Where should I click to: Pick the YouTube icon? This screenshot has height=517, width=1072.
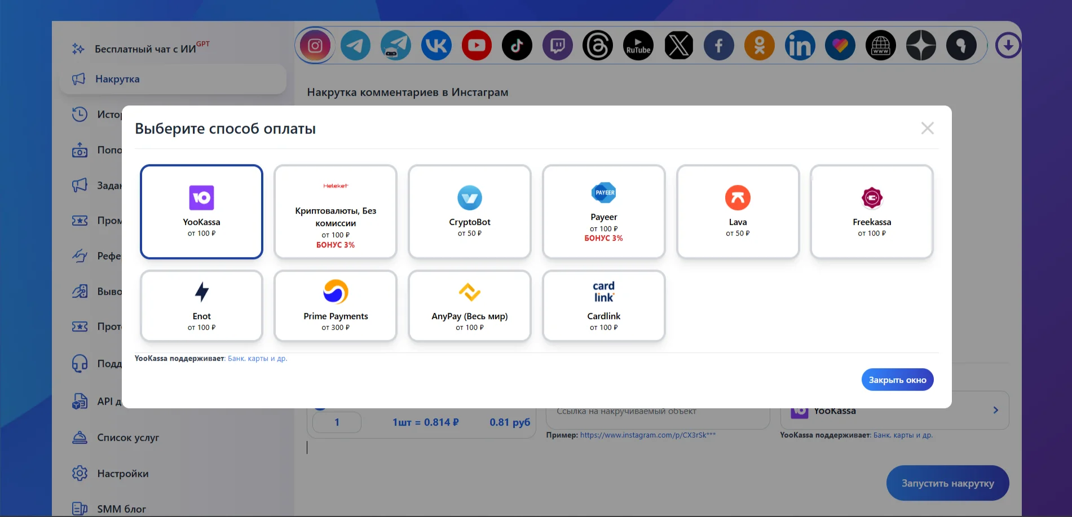477,45
